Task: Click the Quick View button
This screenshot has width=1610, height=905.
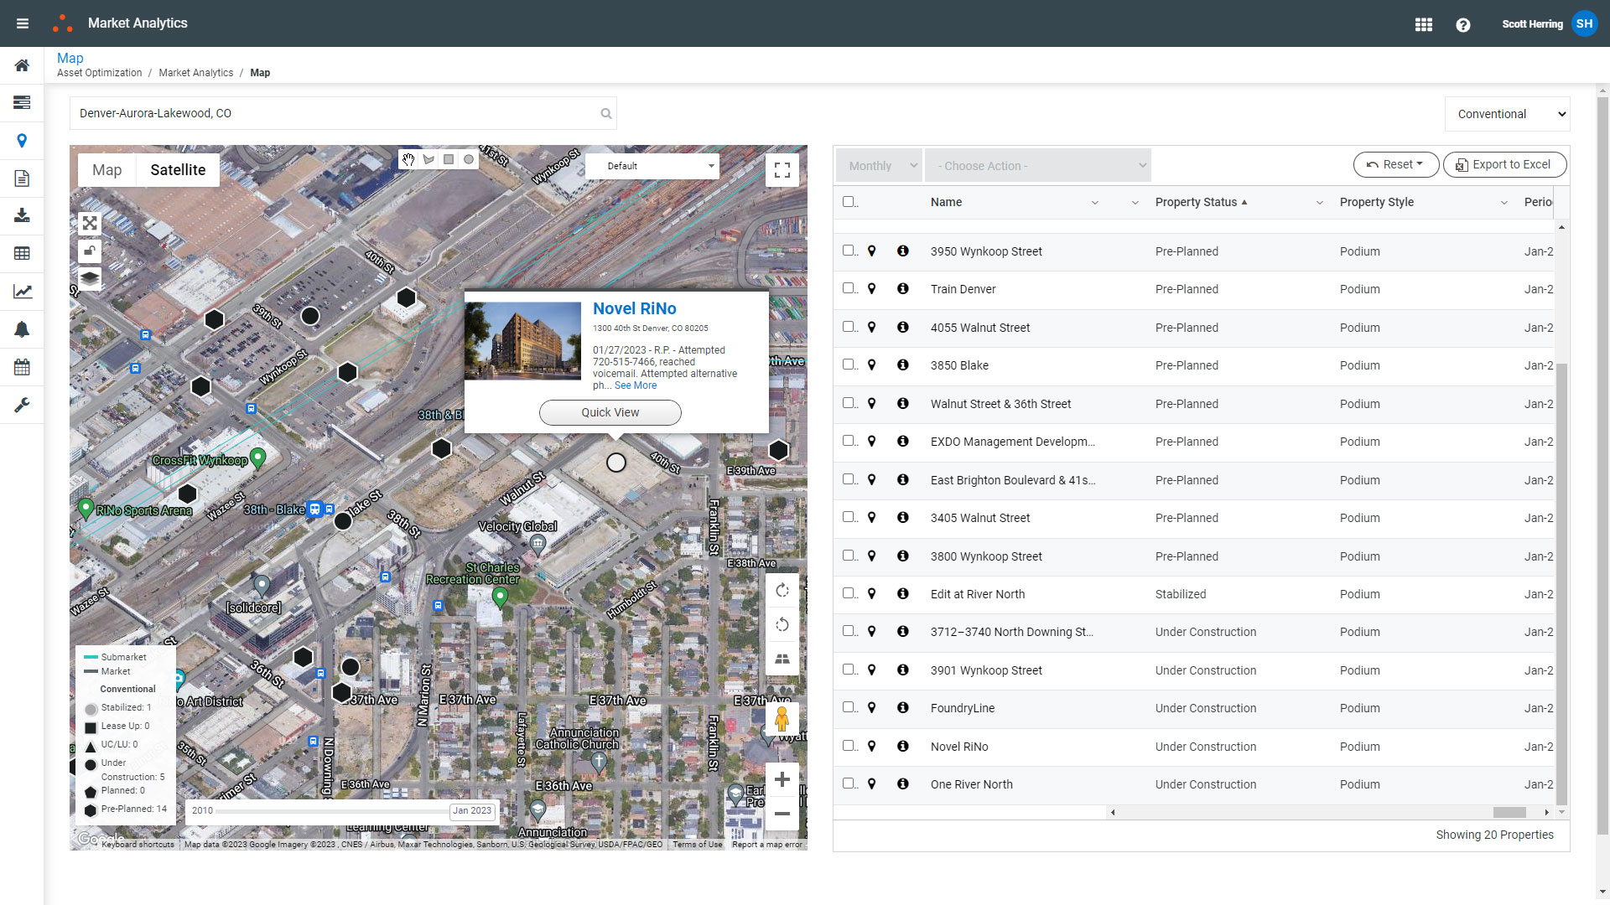Action: point(610,412)
